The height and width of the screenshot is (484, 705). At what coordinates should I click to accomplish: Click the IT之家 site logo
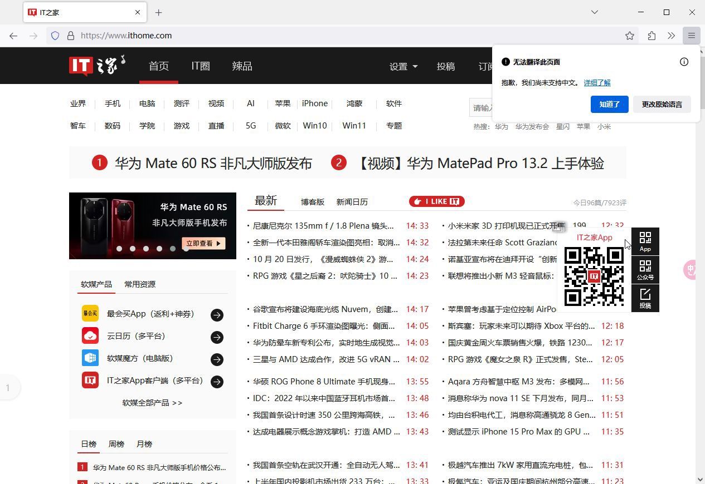point(97,66)
